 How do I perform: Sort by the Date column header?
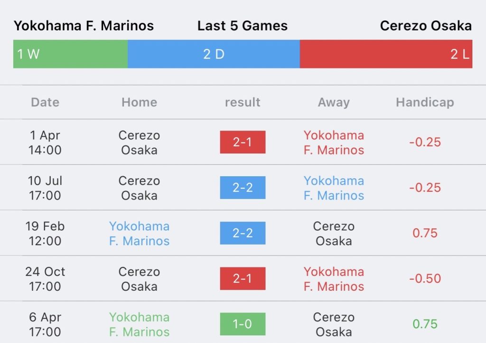pos(45,102)
